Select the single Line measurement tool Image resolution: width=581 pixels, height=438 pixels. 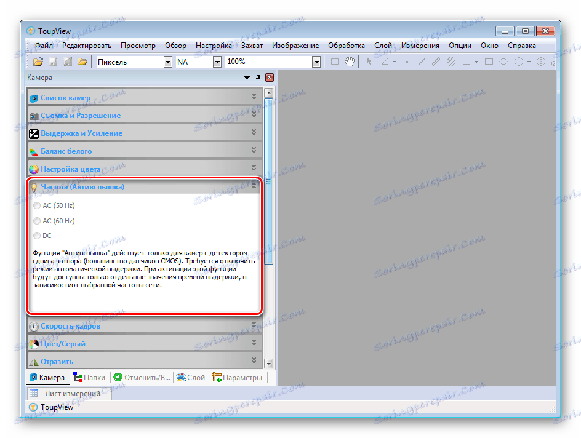pos(422,62)
